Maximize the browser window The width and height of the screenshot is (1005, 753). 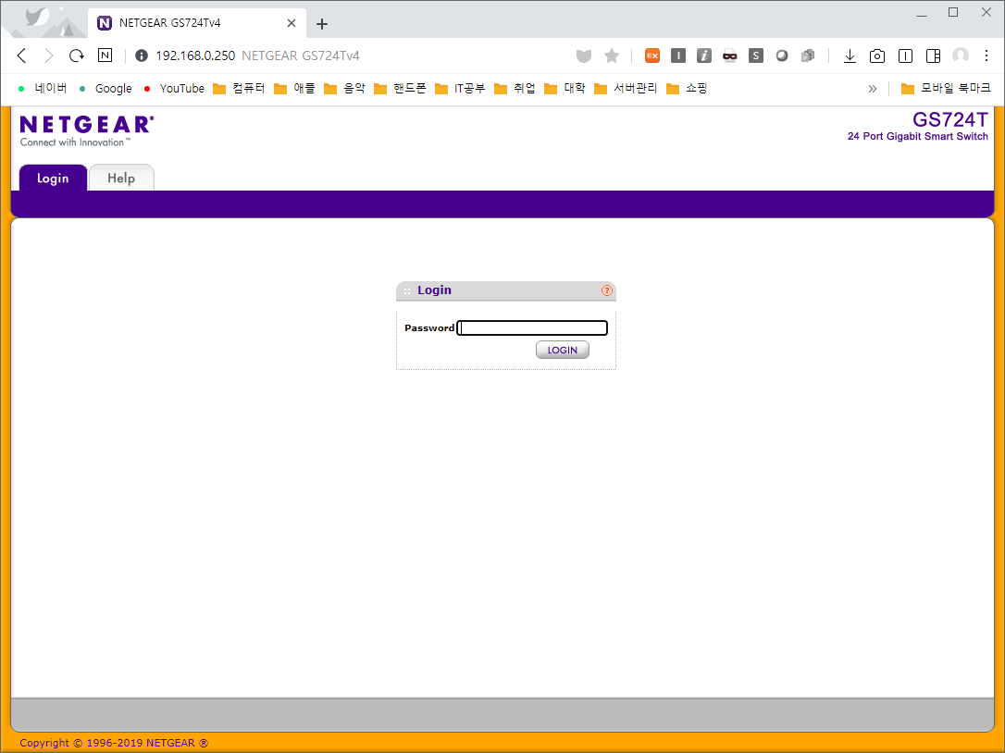coord(953,13)
